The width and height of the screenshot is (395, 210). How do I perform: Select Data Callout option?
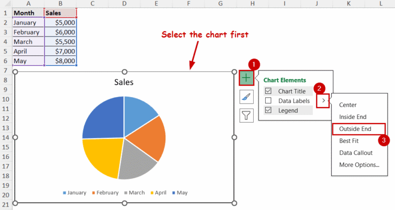click(356, 153)
